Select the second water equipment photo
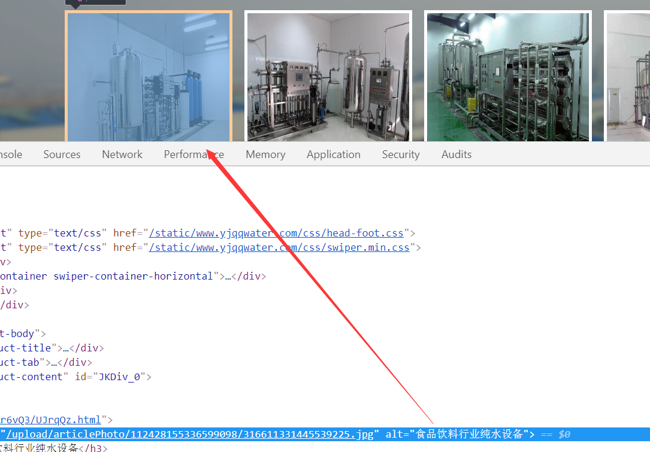 pos(328,77)
